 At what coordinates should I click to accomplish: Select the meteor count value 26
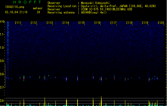[x=38, y=12]
